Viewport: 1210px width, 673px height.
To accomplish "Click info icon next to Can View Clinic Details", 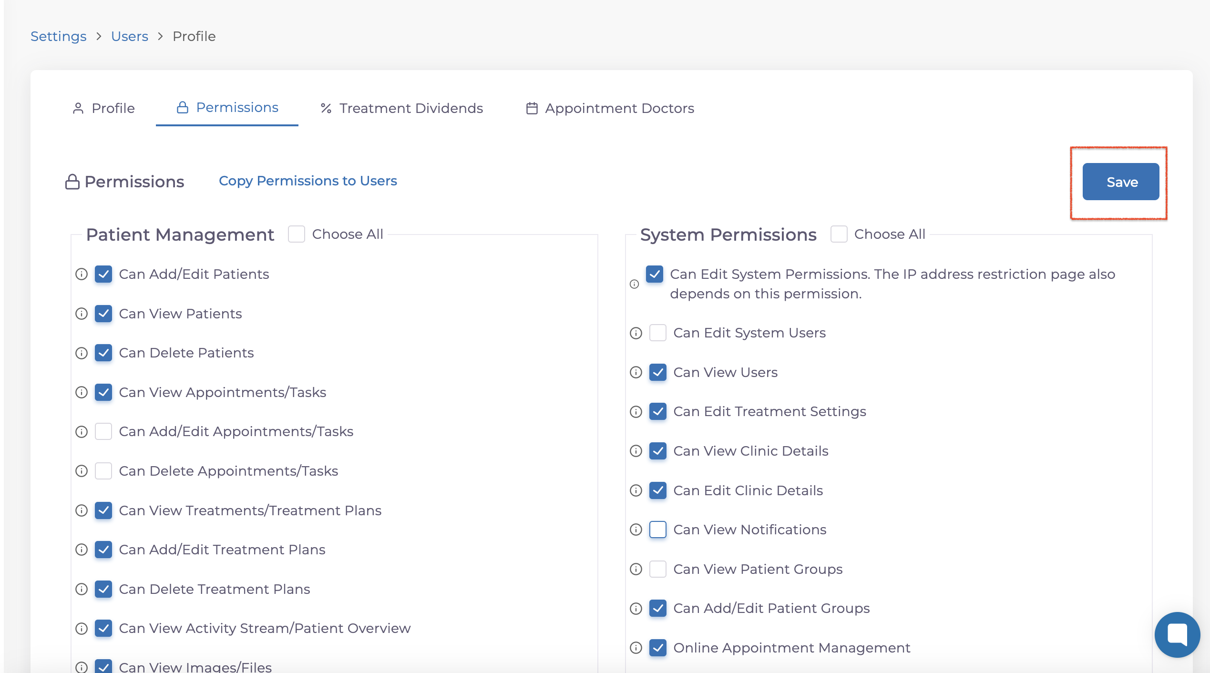I will tap(636, 451).
